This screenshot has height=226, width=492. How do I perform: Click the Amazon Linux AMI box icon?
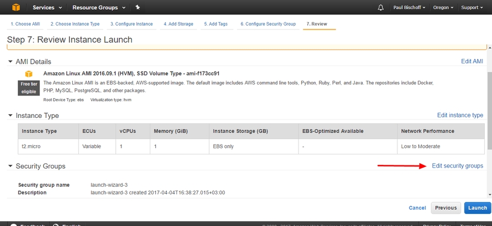coord(28,74)
